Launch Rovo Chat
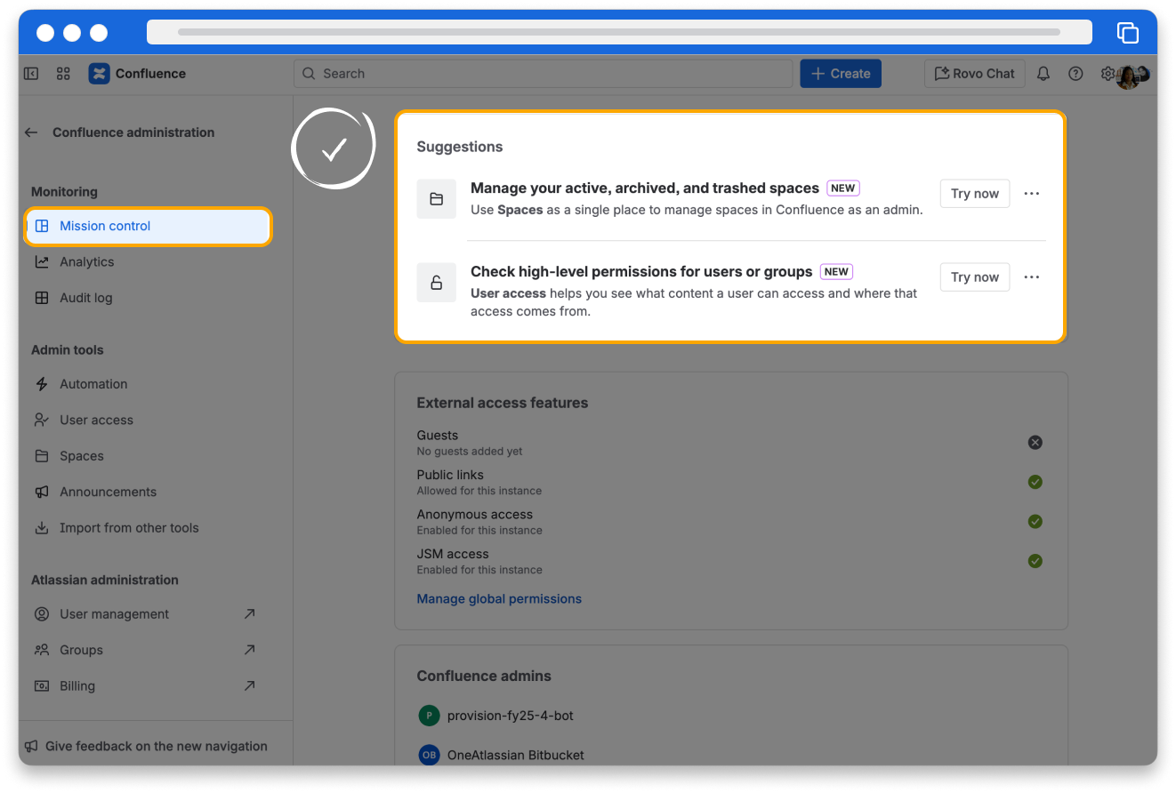1176x793 pixels. pos(974,74)
